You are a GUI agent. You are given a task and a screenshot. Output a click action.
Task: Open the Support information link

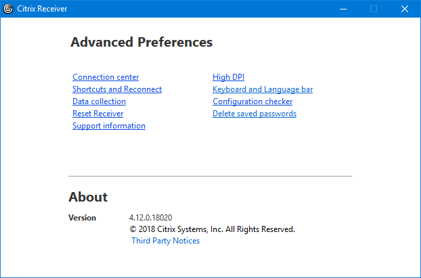pyautogui.click(x=109, y=126)
